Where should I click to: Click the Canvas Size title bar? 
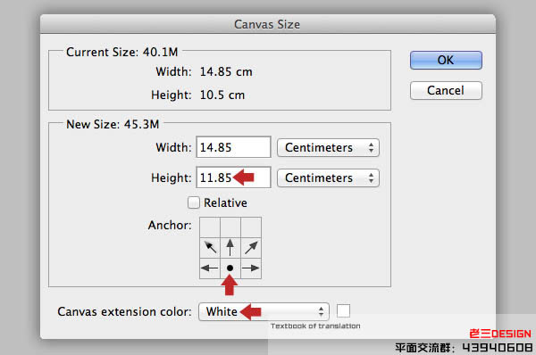[x=268, y=24]
